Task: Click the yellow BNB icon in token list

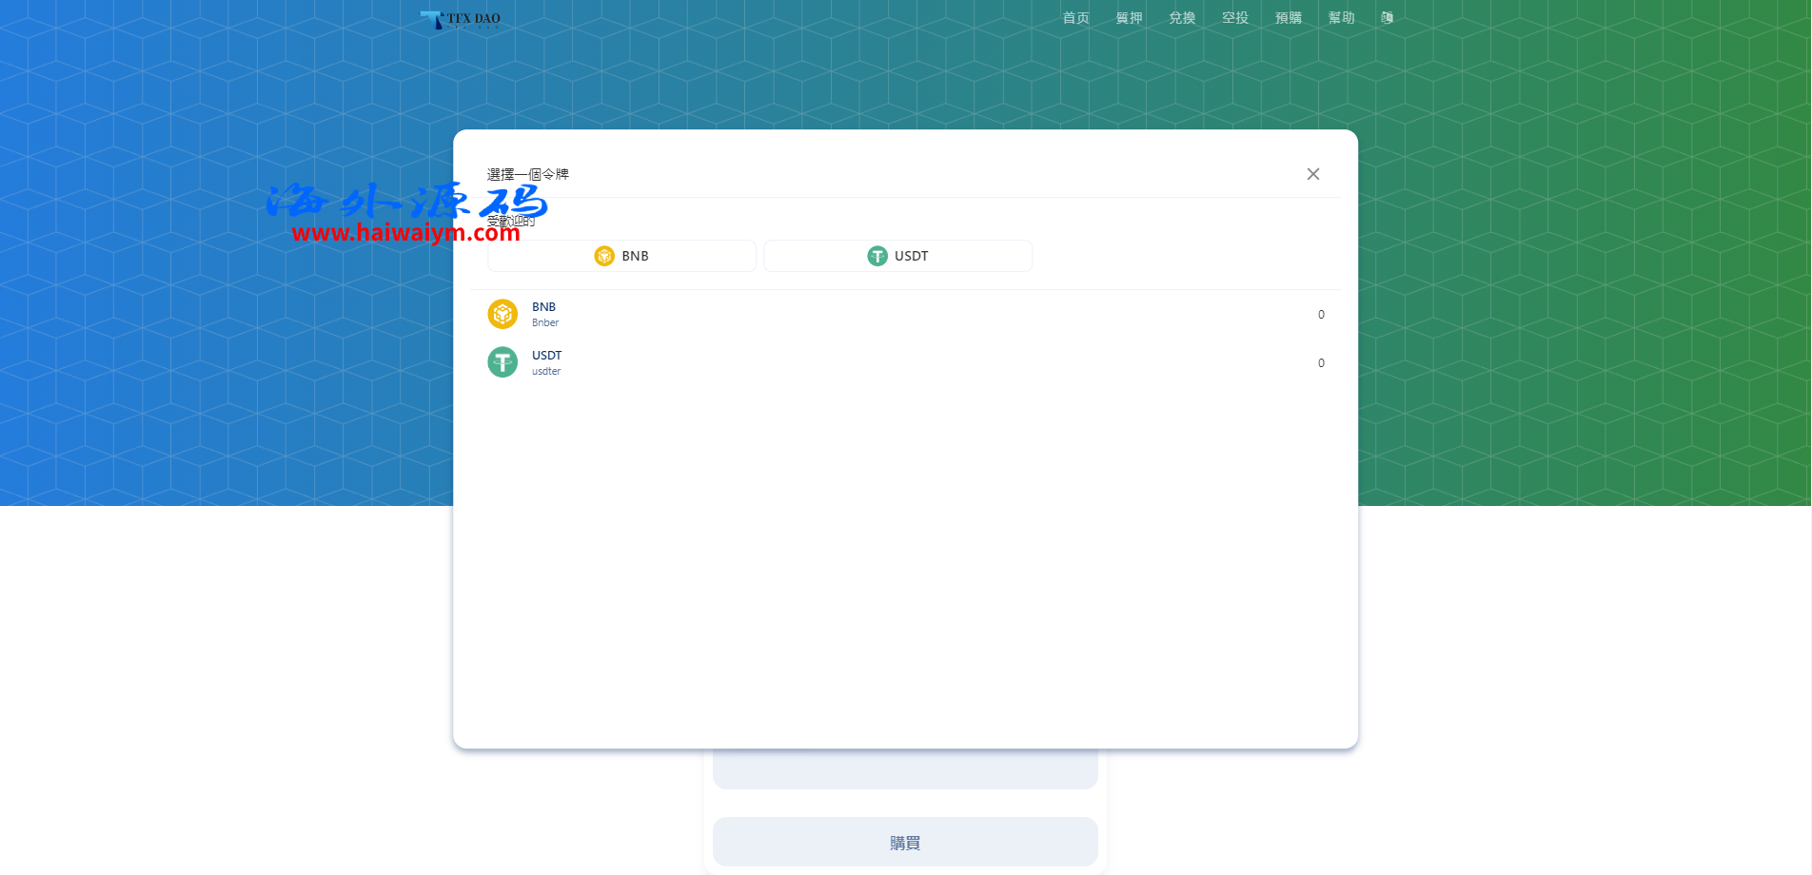Action: click(x=502, y=314)
